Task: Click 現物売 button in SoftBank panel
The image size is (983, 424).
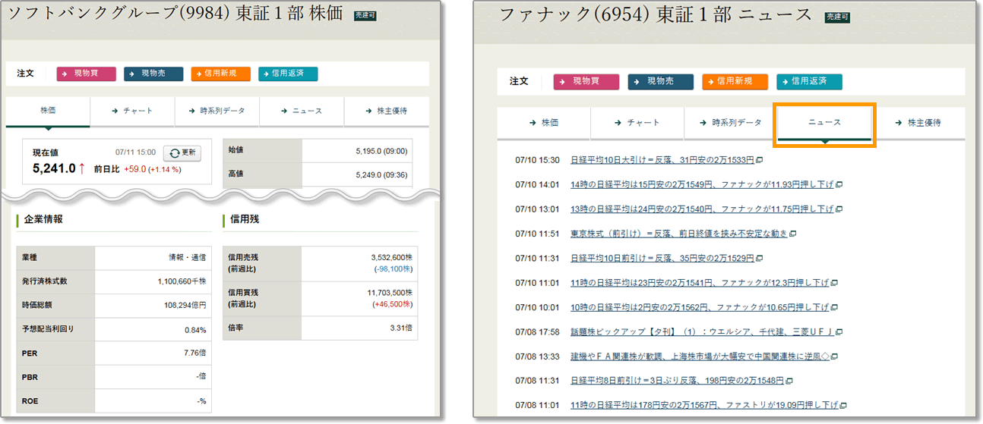Action: point(153,74)
